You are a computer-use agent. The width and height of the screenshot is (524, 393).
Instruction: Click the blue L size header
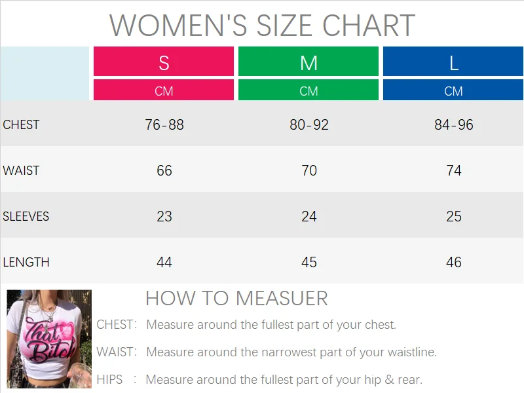pos(453,62)
